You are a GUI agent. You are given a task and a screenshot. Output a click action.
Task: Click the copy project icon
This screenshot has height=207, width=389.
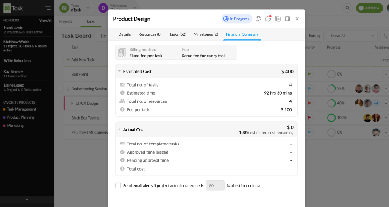click(278, 19)
